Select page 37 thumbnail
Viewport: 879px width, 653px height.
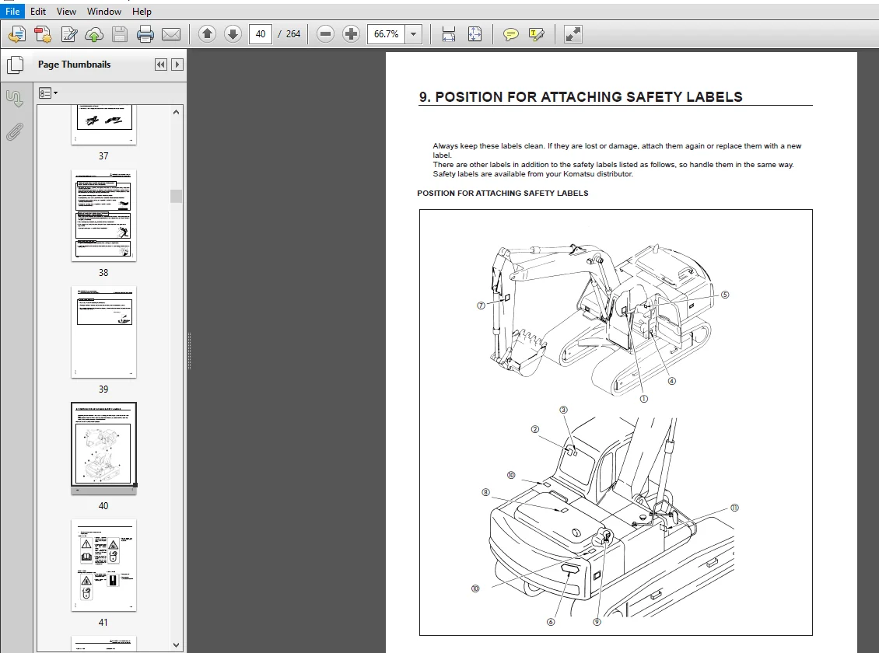(x=103, y=124)
